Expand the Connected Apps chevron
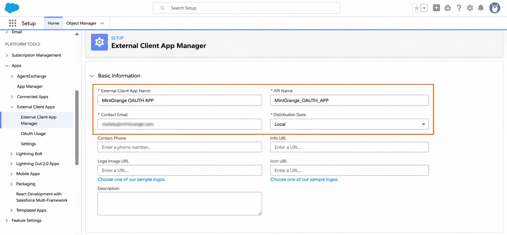507x235 pixels. click(x=12, y=97)
